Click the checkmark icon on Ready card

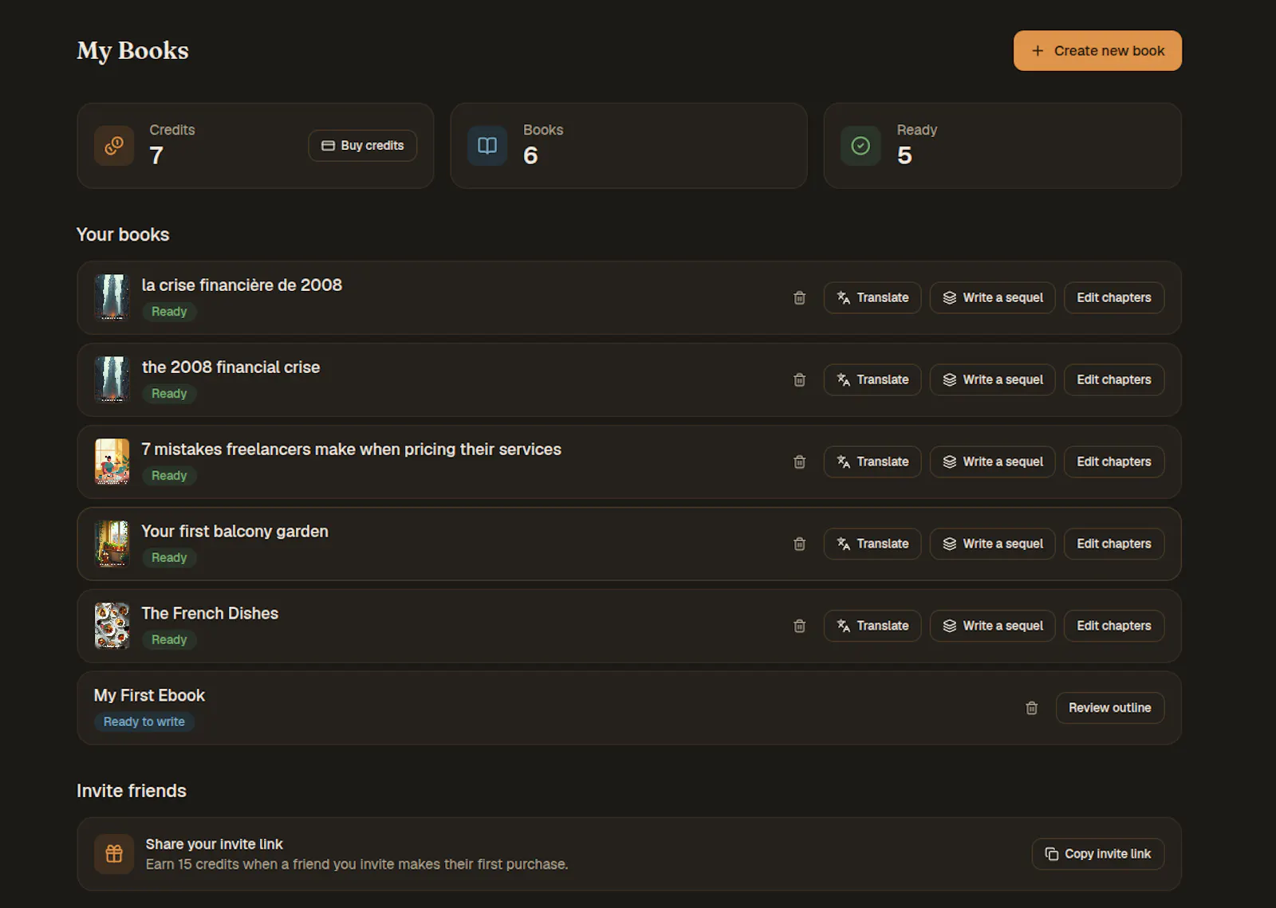point(861,146)
